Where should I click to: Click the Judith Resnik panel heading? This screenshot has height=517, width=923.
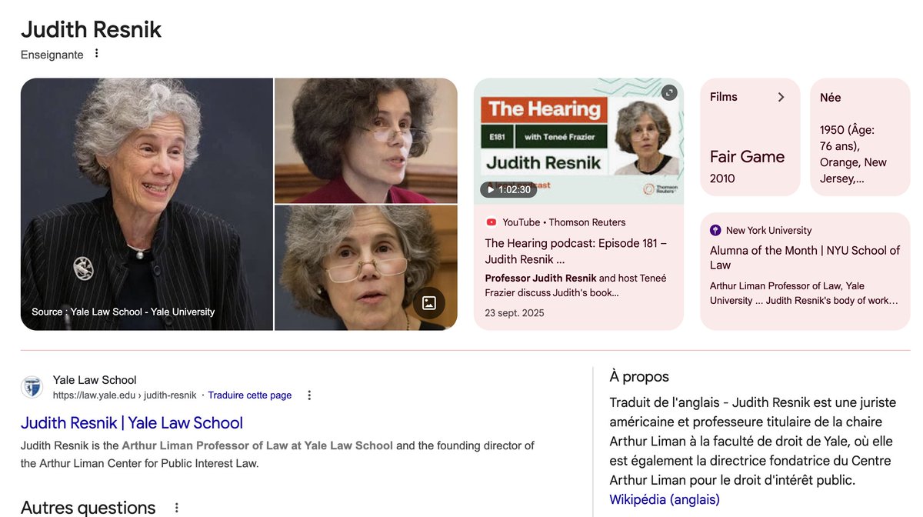click(x=92, y=29)
